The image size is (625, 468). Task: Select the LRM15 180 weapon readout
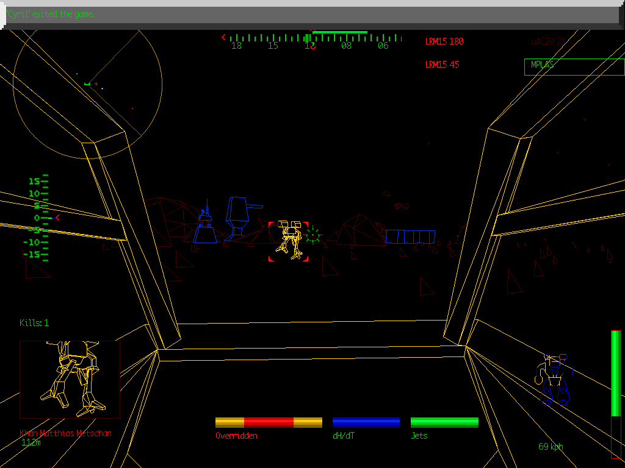coord(444,41)
